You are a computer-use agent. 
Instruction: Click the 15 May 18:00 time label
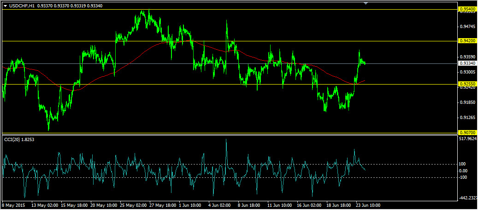click(x=74, y=205)
